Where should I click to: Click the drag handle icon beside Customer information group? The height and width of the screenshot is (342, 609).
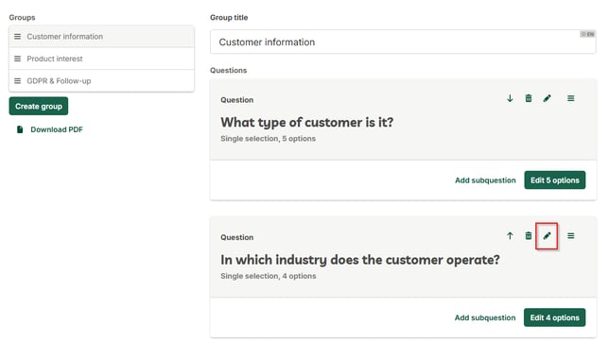point(17,37)
